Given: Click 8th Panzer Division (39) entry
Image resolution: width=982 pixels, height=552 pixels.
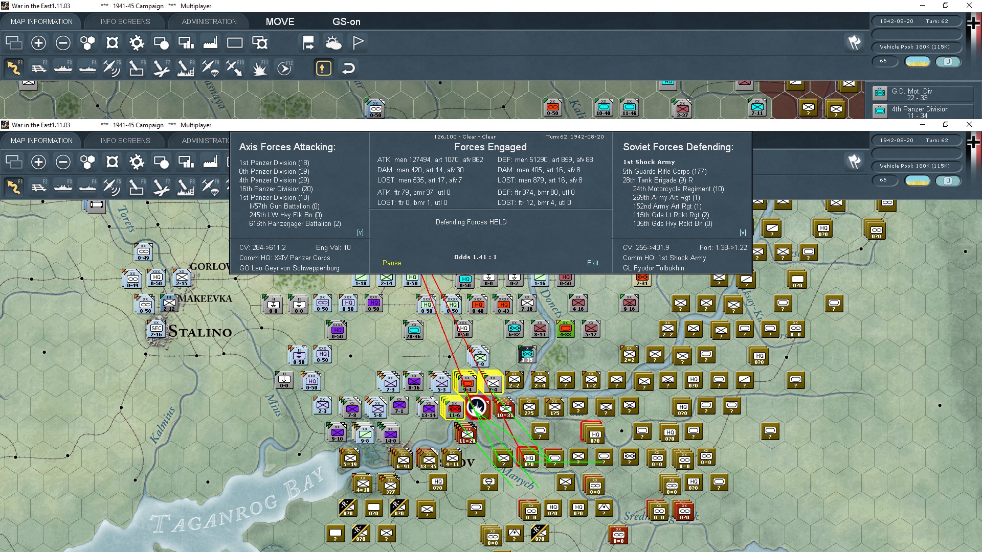Looking at the screenshot, I should click(274, 171).
